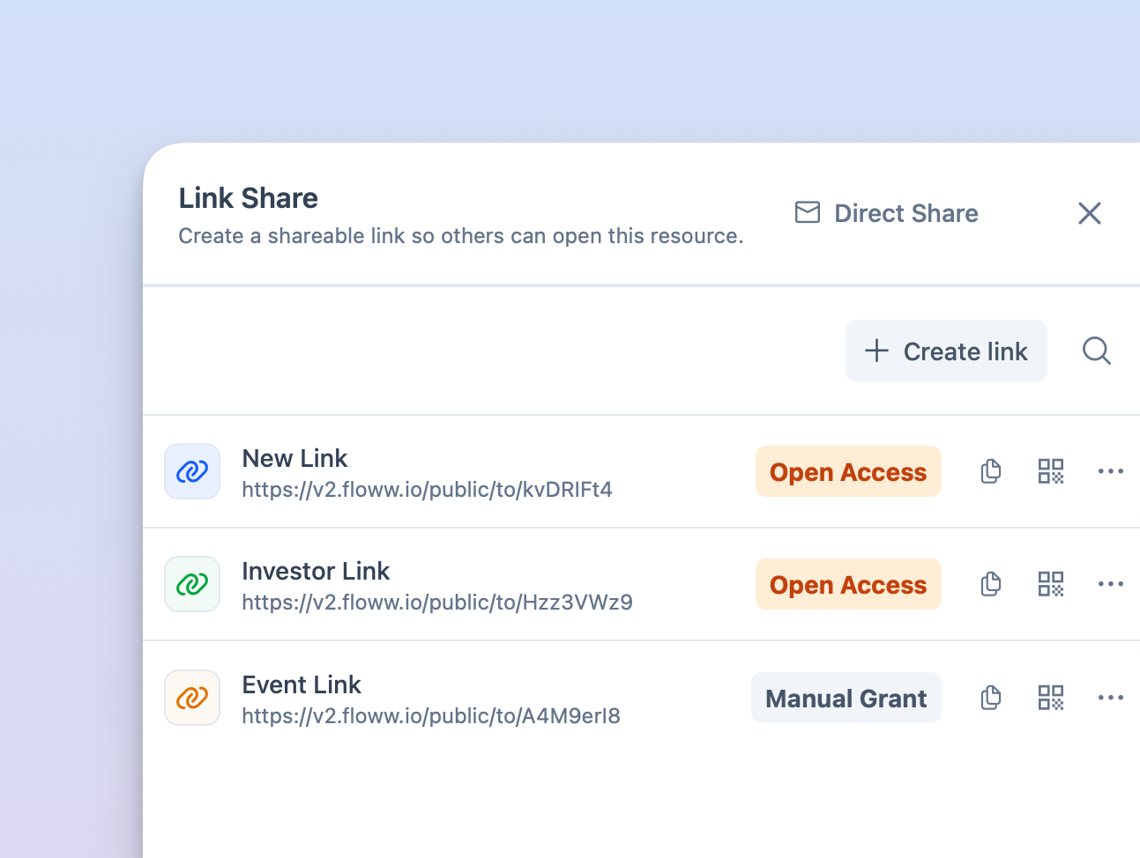Copy the New Link URL

[991, 471]
